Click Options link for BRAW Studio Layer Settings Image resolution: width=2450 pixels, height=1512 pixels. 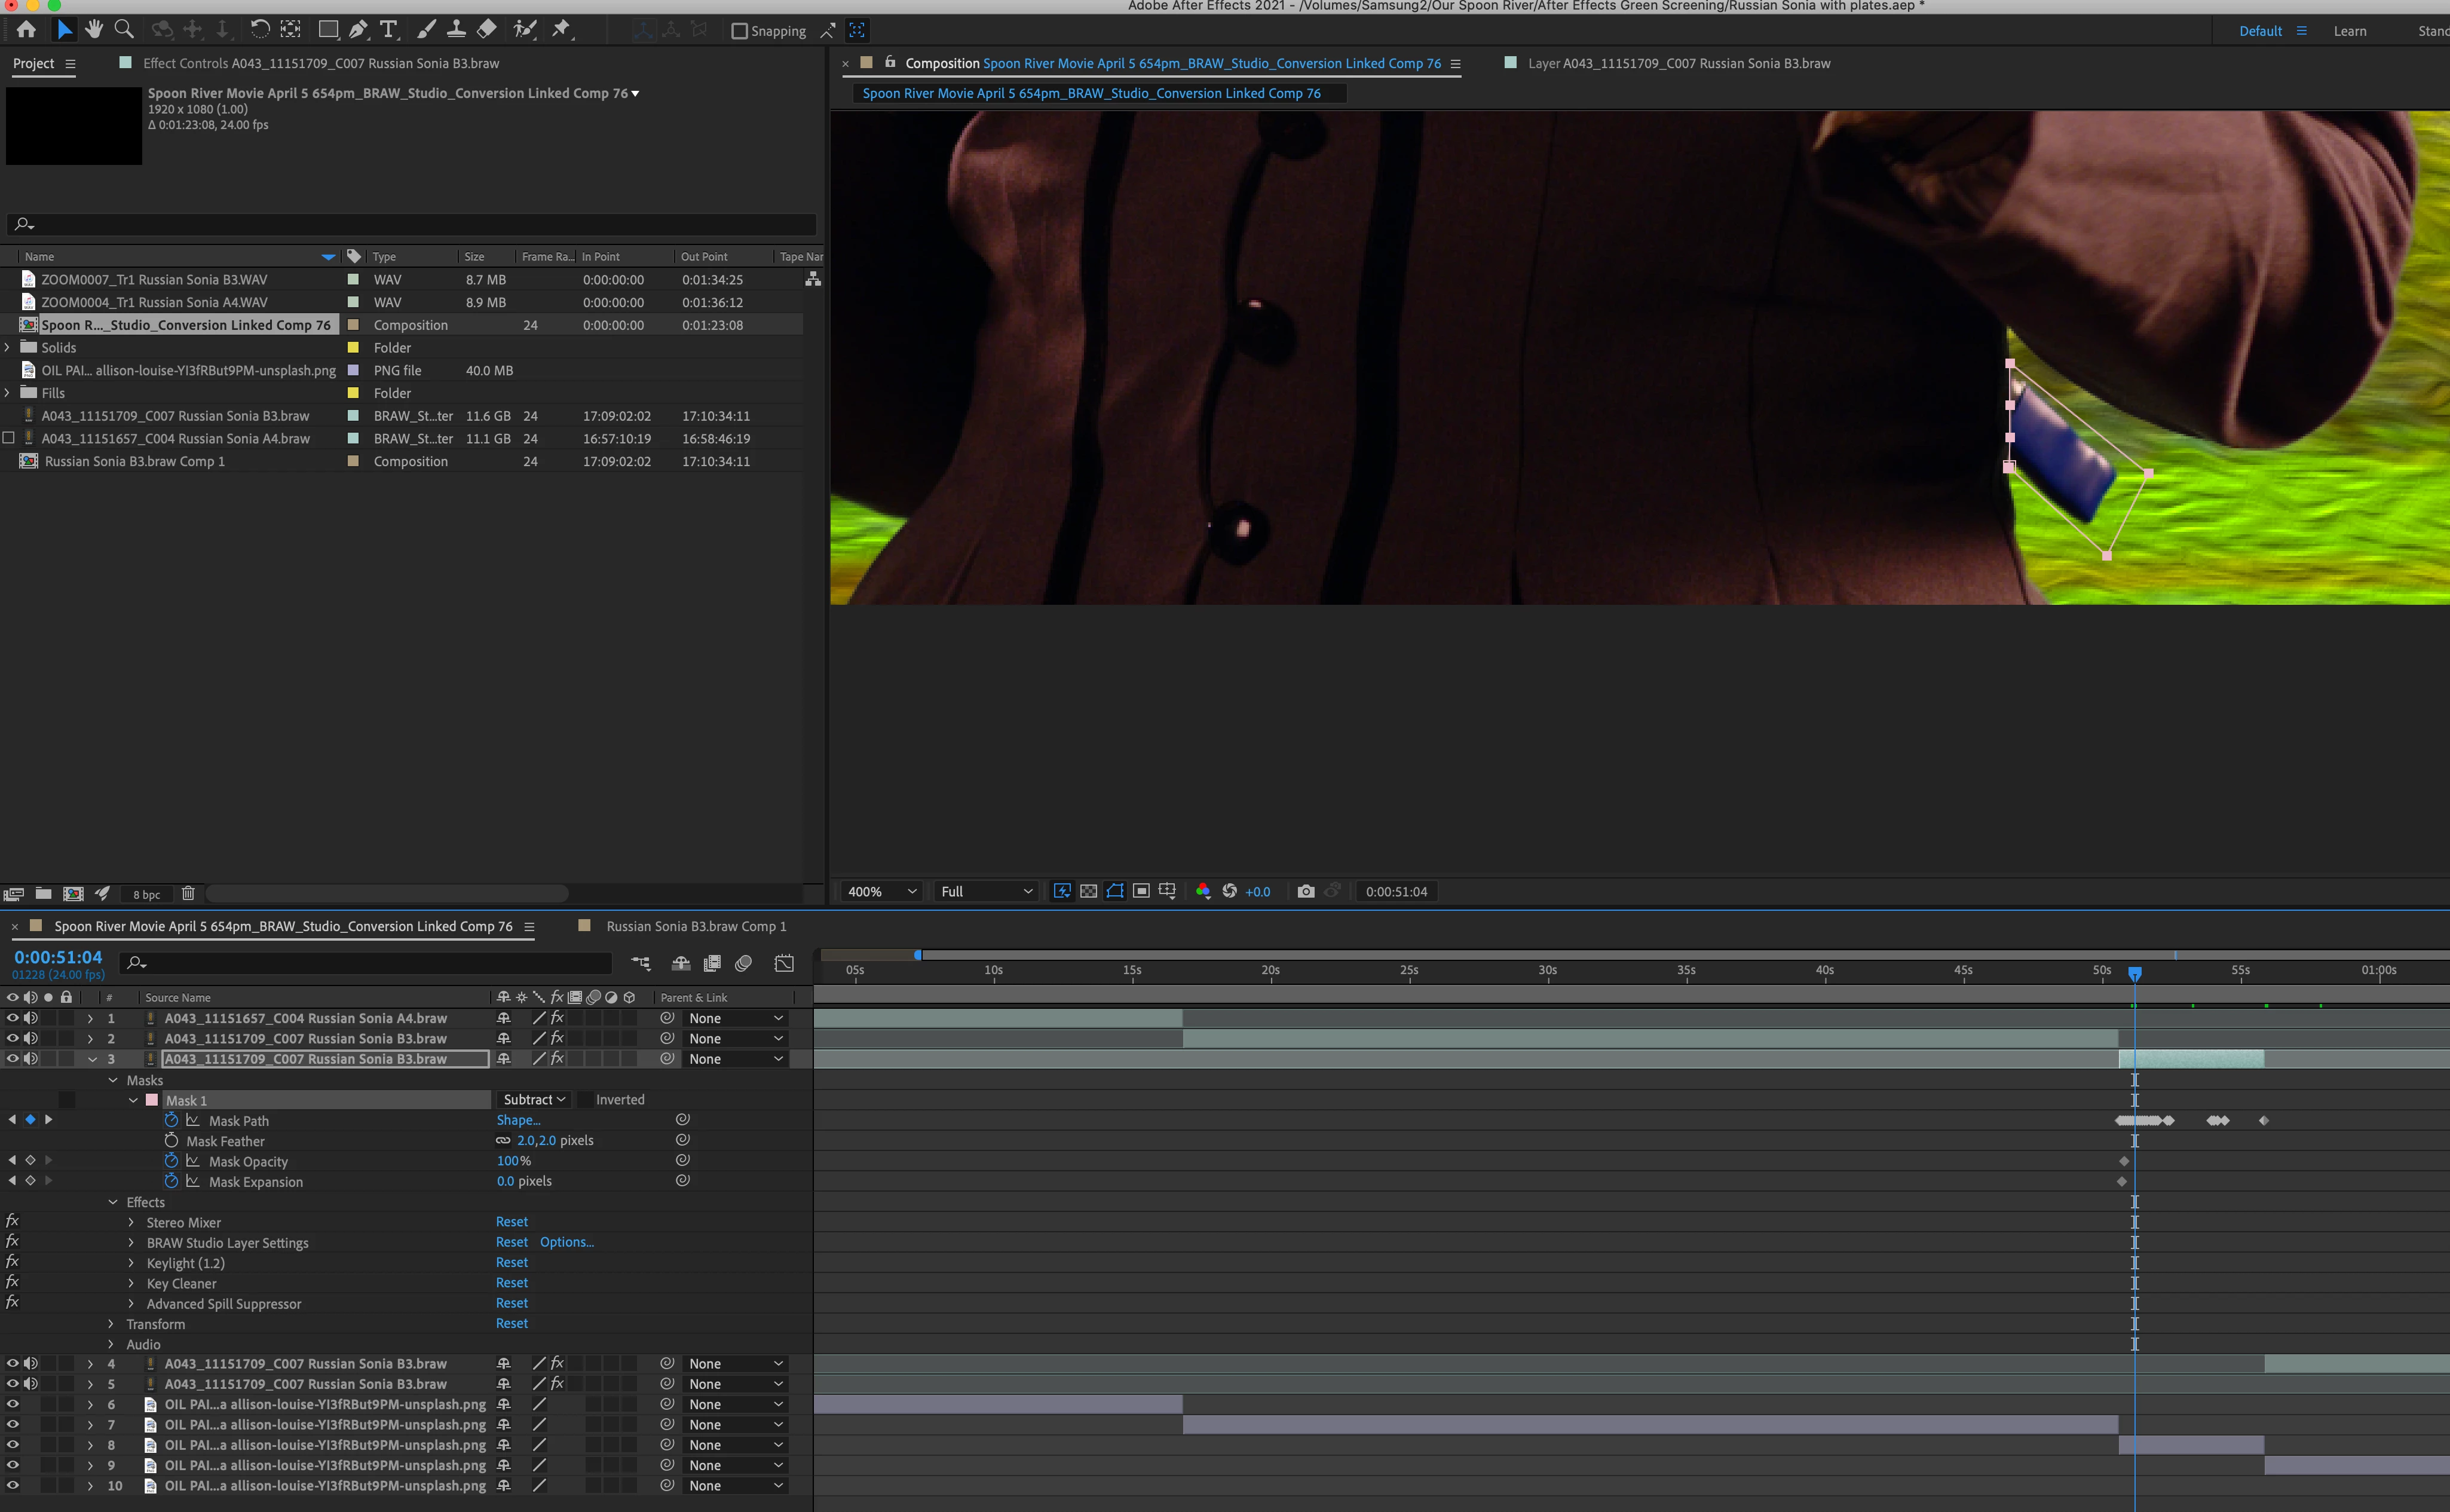pyautogui.click(x=566, y=1242)
